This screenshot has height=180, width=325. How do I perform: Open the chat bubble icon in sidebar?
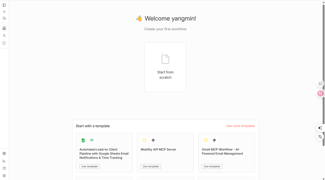(4, 43)
